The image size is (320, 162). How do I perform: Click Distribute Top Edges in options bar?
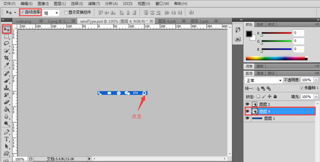(146, 13)
